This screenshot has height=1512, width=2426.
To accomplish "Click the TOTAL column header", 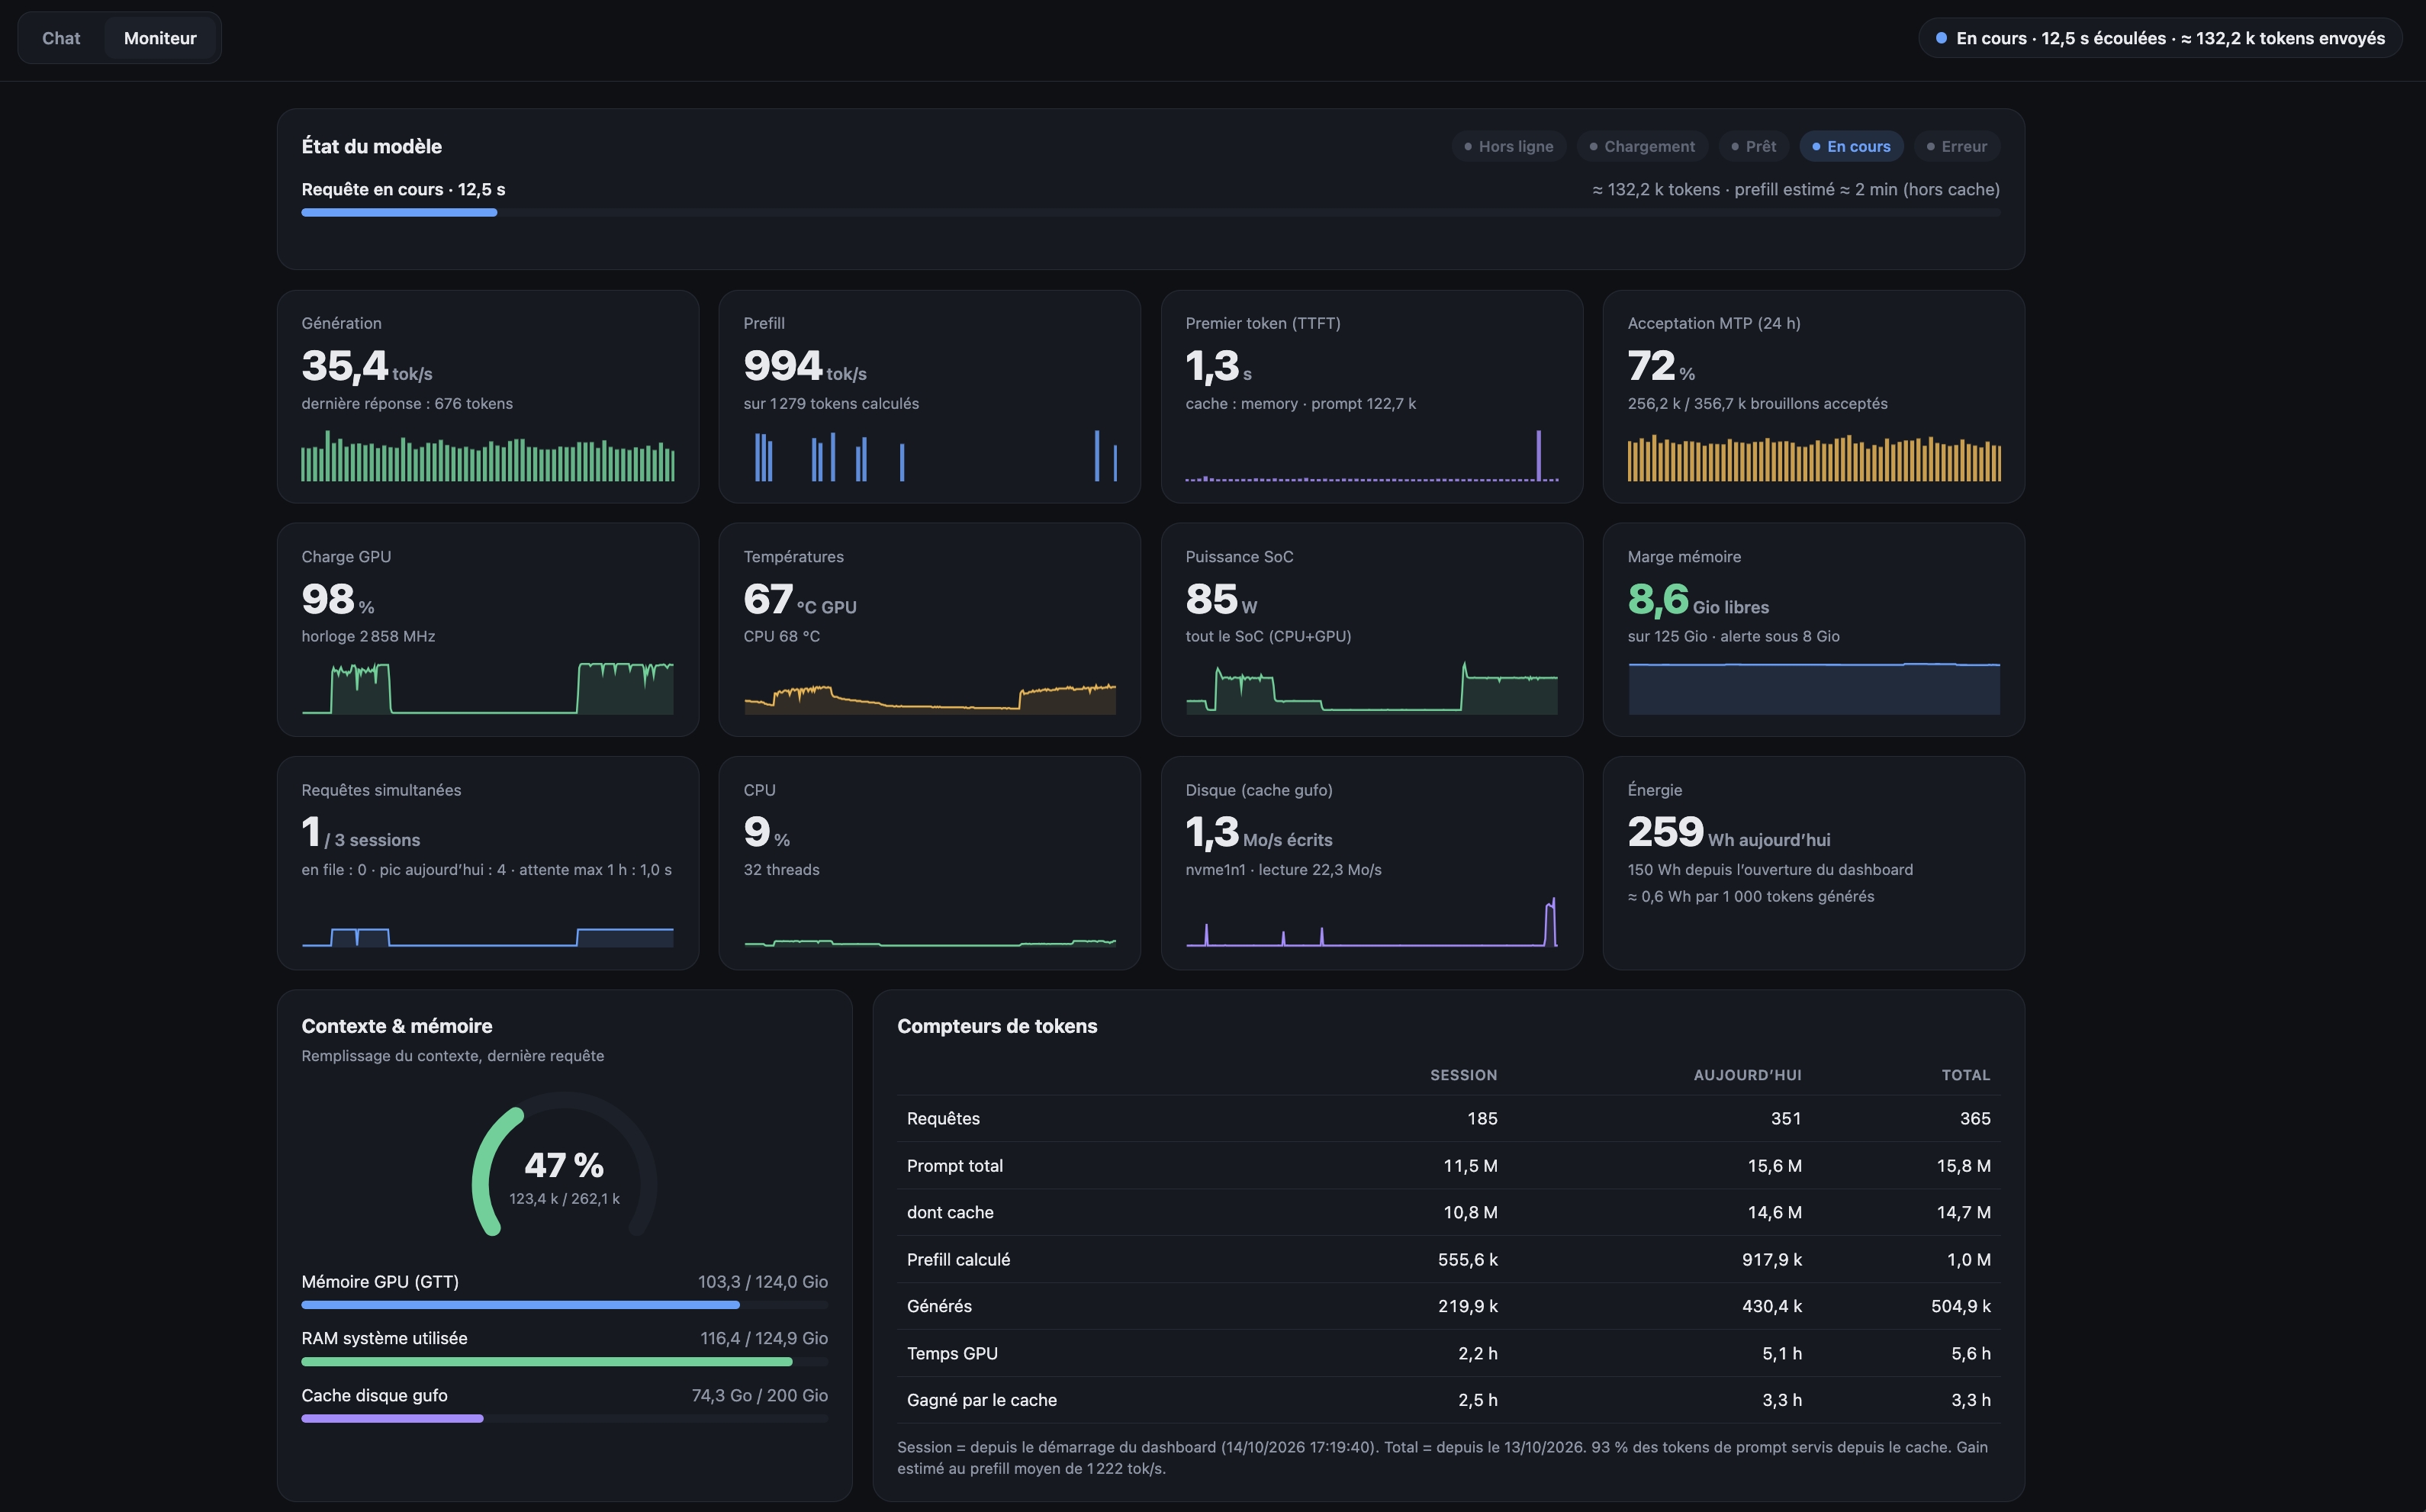I will tap(1966, 1075).
